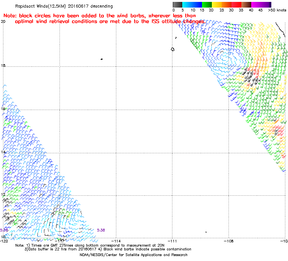Click the longitude label '-111'
Screen dimensions: 288x261
pos(172,241)
